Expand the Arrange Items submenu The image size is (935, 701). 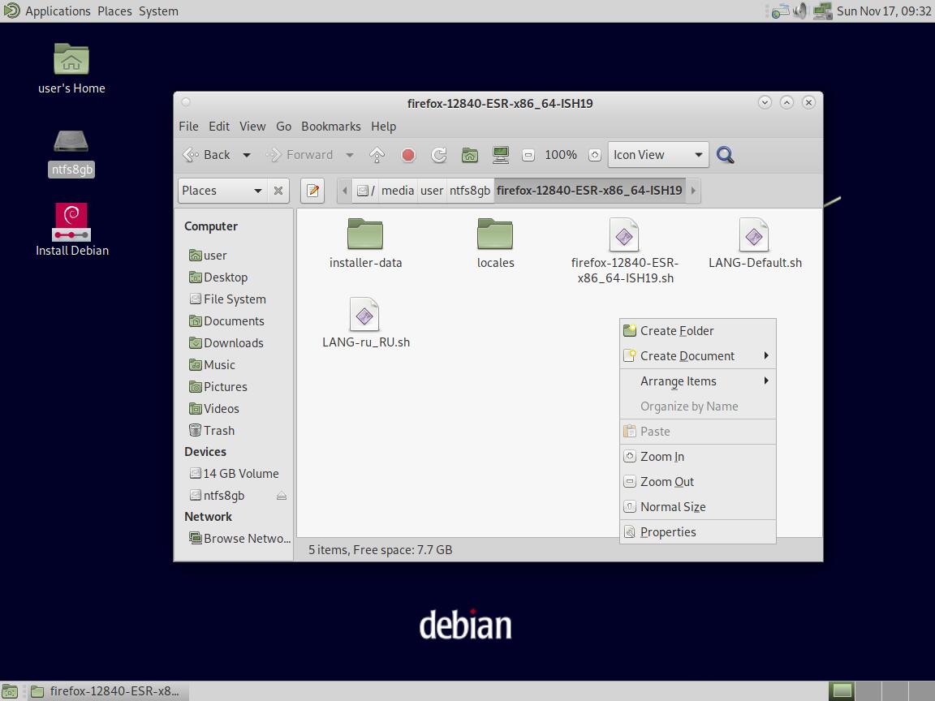(698, 381)
